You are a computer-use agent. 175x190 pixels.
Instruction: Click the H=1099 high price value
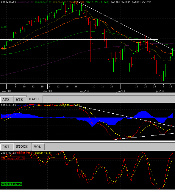(x=126, y=2)
